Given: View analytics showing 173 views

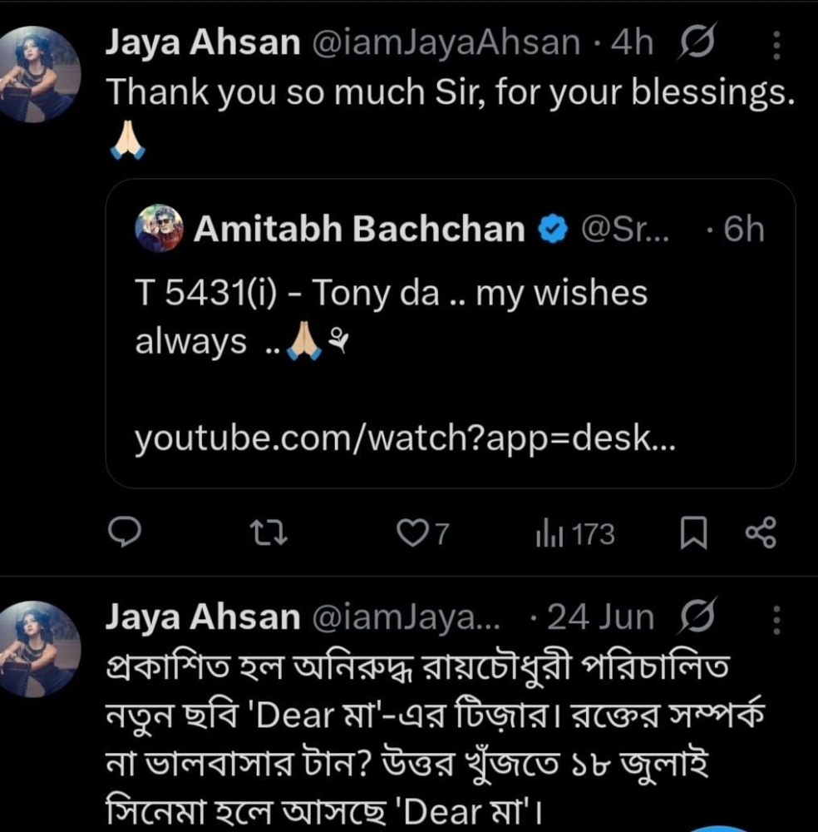Looking at the screenshot, I should click(575, 534).
